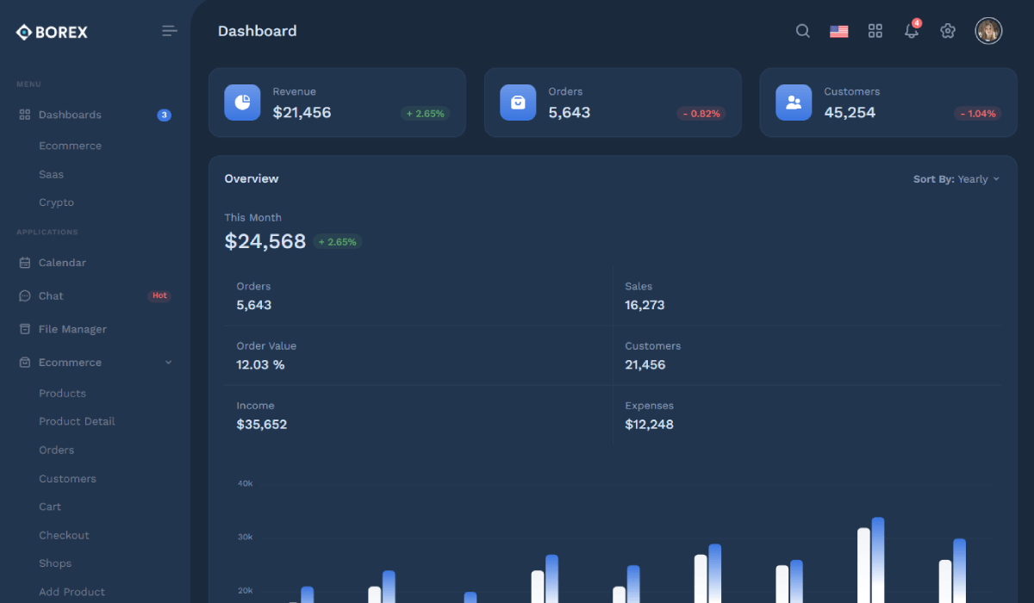
Task: Click the BOREX logo
Action: click(x=52, y=32)
